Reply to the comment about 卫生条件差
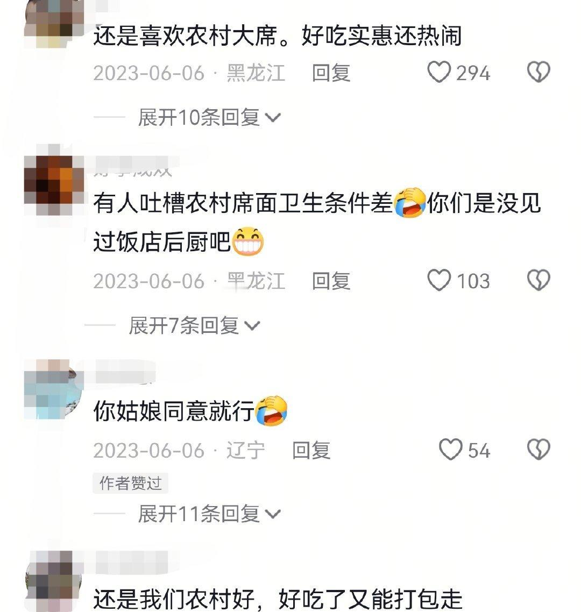 coord(331,281)
